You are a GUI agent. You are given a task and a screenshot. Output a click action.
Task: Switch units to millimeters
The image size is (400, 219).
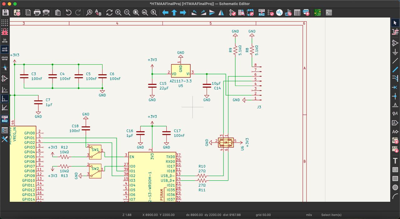pos(5,58)
